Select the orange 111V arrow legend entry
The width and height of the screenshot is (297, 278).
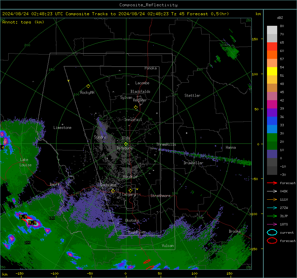click(272, 199)
